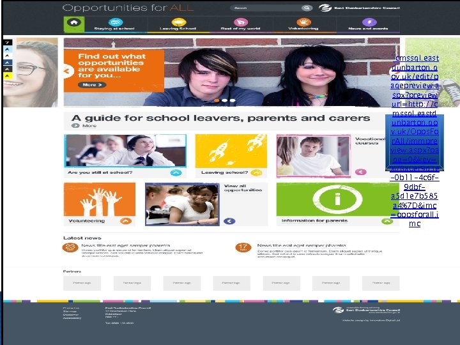Click the Find out what opportunities banner text
The width and height of the screenshot is (460, 345).
coord(112,66)
